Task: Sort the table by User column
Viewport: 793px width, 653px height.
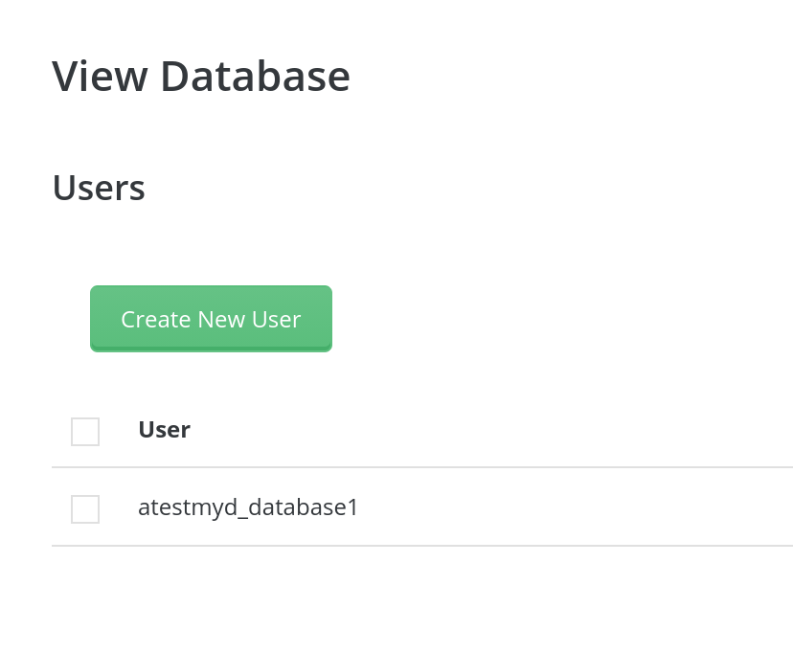Action: pyautogui.click(x=164, y=430)
